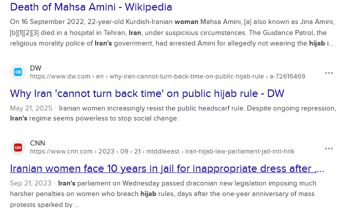
Task: Open CNN article on Iranian women jail terms
Action: tap(167, 168)
